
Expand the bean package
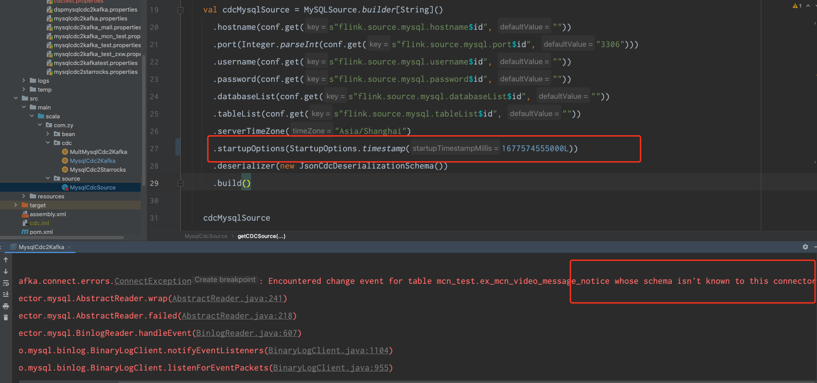coord(48,134)
